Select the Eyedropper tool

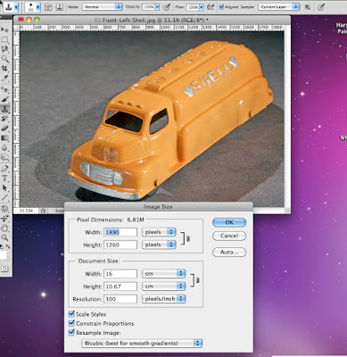[4, 79]
